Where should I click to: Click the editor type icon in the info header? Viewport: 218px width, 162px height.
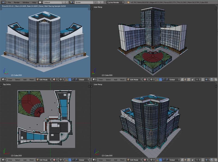click(3, 2)
